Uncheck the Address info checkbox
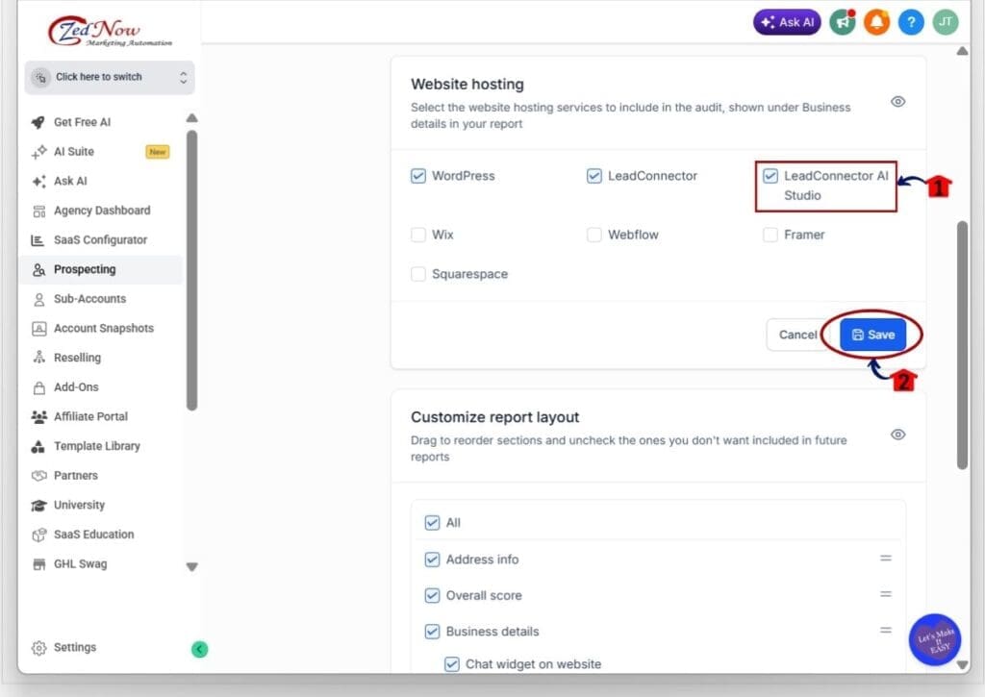 (x=432, y=560)
